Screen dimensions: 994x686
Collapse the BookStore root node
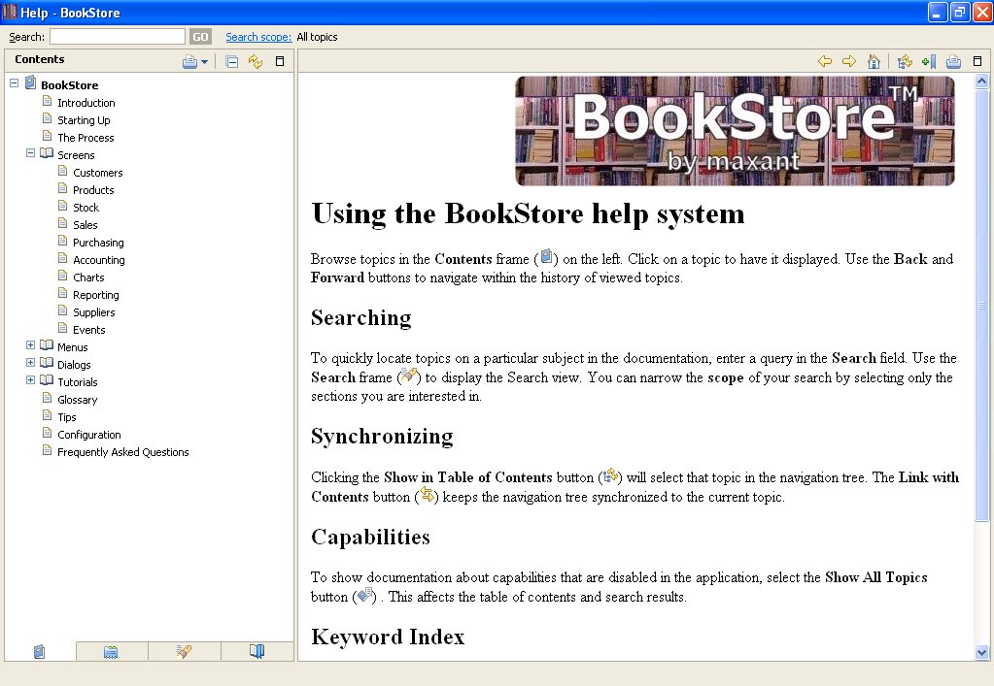coord(14,82)
